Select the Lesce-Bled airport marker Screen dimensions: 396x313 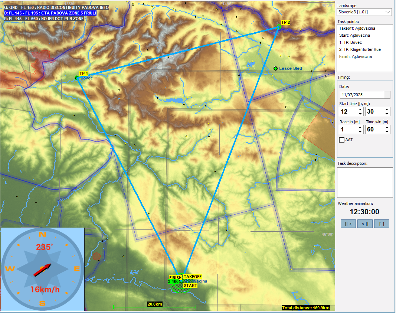tap(275, 69)
